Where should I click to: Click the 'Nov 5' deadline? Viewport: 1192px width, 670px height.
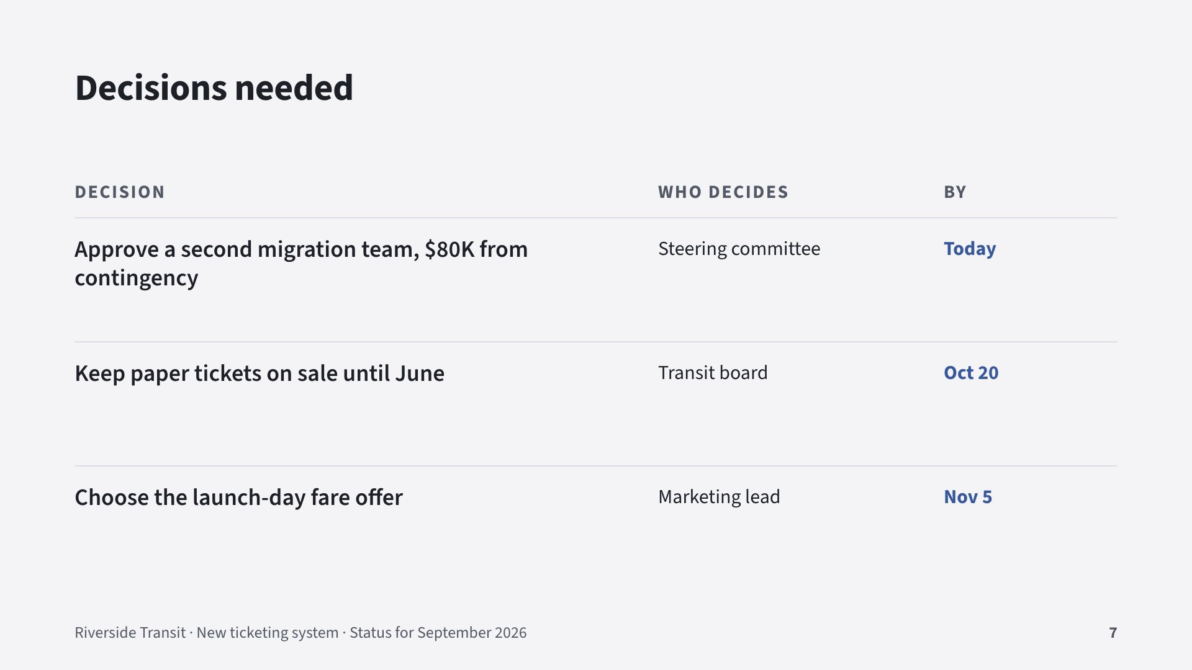click(x=968, y=497)
